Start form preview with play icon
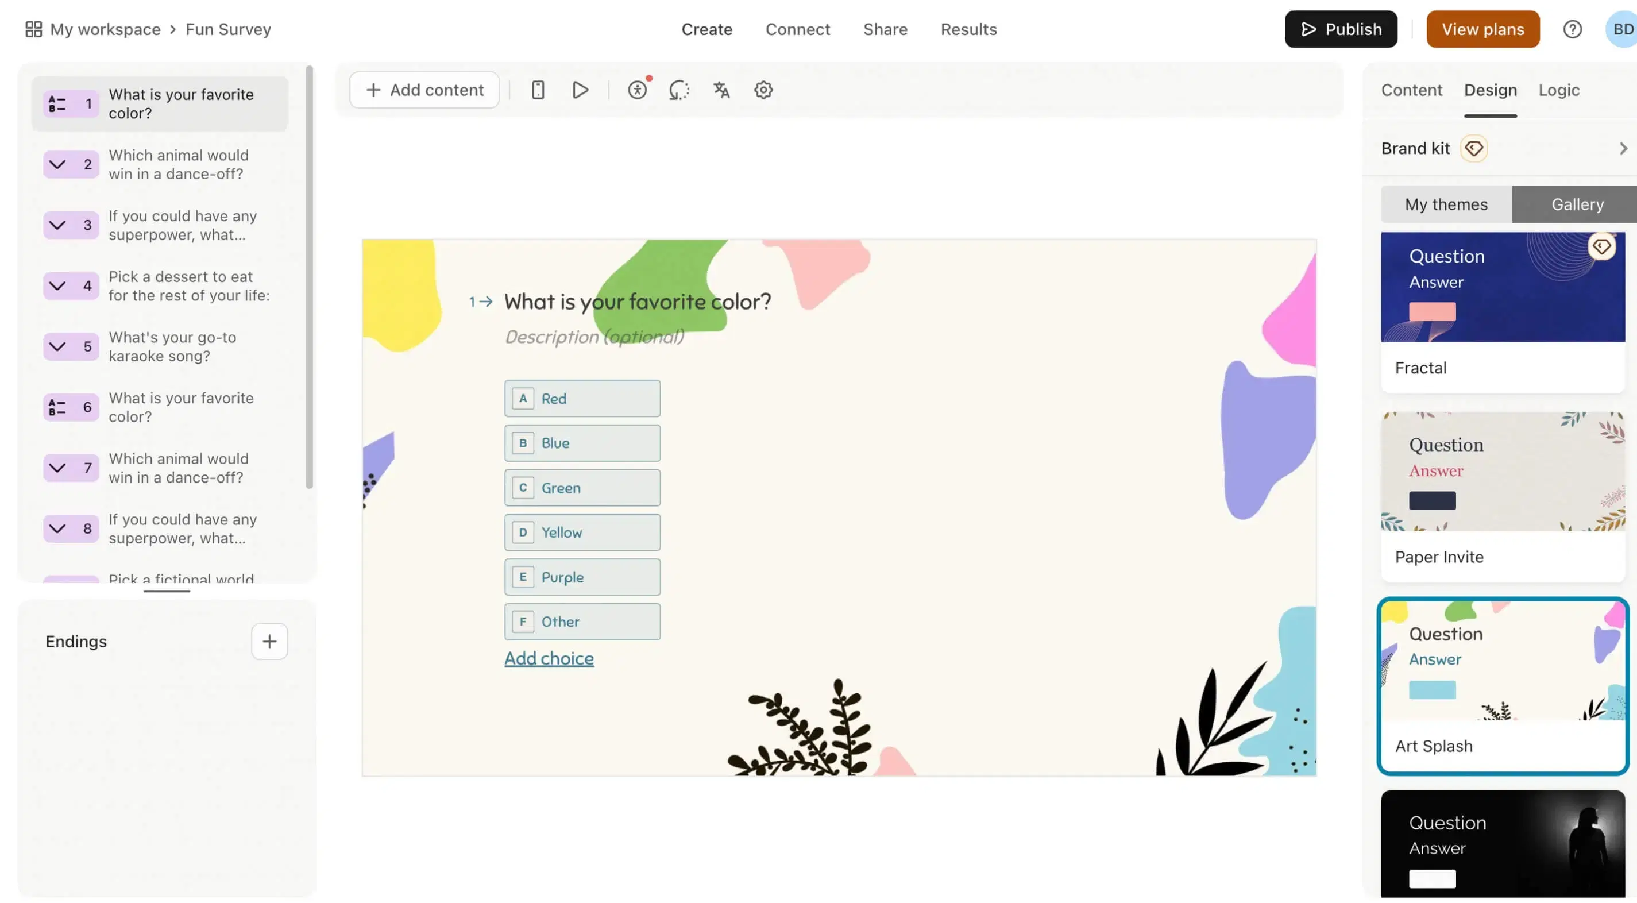1637x903 pixels. tap(580, 90)
